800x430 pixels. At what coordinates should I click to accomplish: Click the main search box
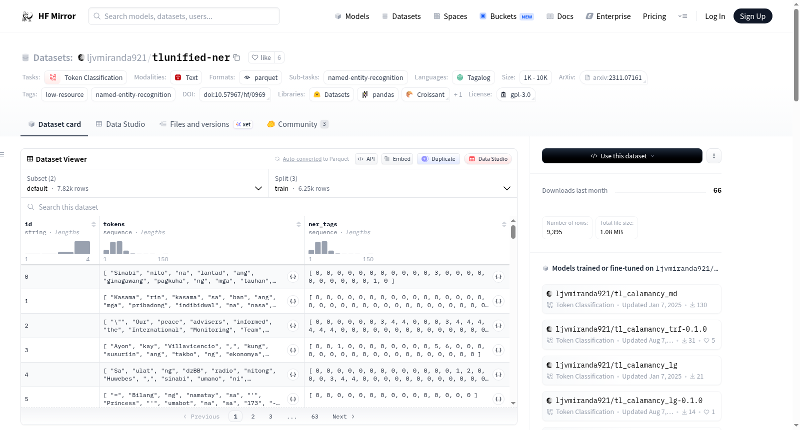tap(184, 16)
